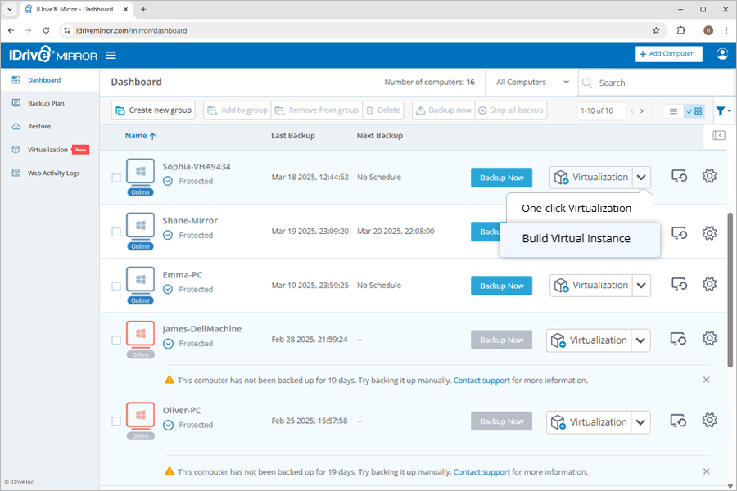Collapse the side panel toggle icon
Viewport: 737px width, 491px height.
click(x=719, y=135)
